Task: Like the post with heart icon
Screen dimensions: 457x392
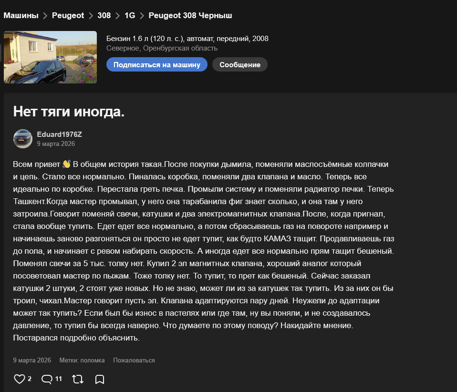Action: [20, 379]
